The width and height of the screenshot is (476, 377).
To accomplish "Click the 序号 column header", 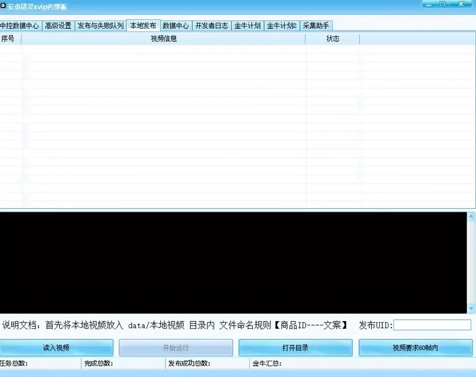I will [10, 39].
